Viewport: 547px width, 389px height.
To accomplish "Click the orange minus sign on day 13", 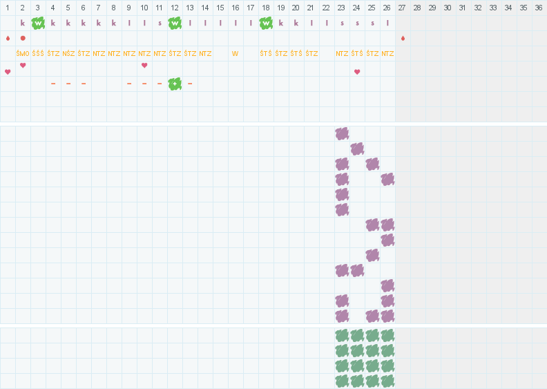I will click(x=190, y=84).
